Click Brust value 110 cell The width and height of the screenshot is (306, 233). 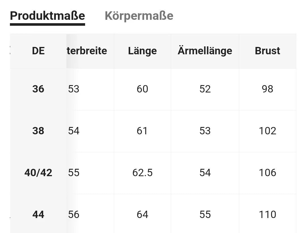267,215
